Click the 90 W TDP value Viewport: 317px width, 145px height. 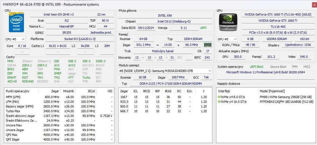point(105,21)
